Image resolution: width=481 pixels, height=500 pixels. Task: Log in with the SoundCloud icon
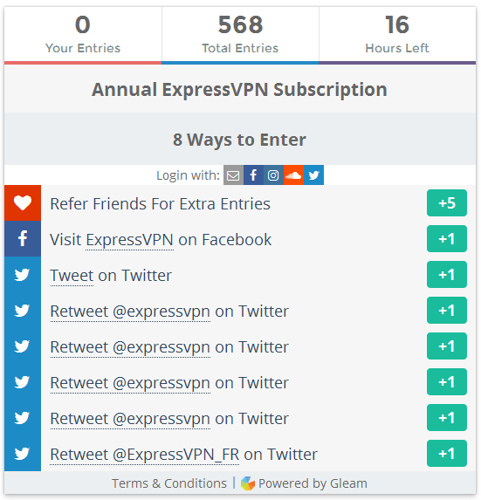pyautogui.click(x=293, y=175)
